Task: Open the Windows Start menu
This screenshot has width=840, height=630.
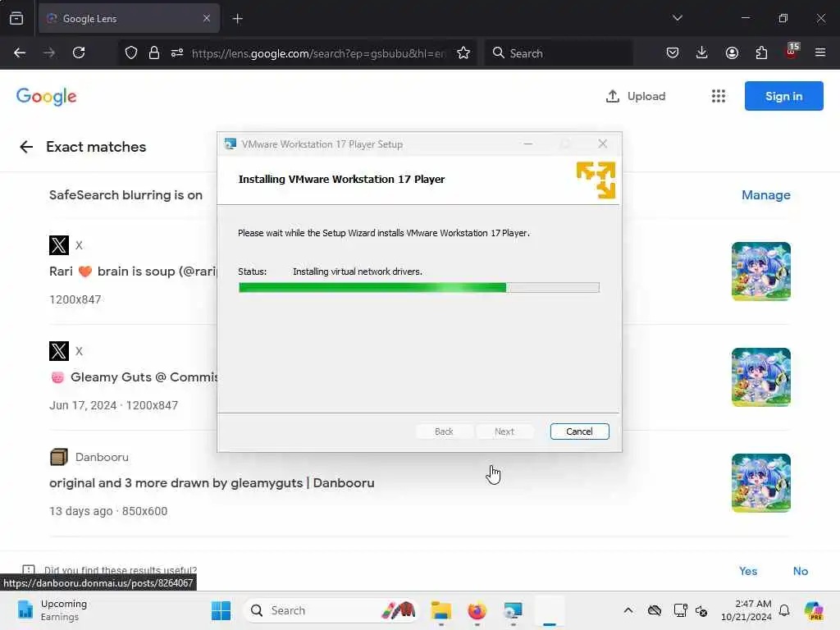Action: point(221,610)
